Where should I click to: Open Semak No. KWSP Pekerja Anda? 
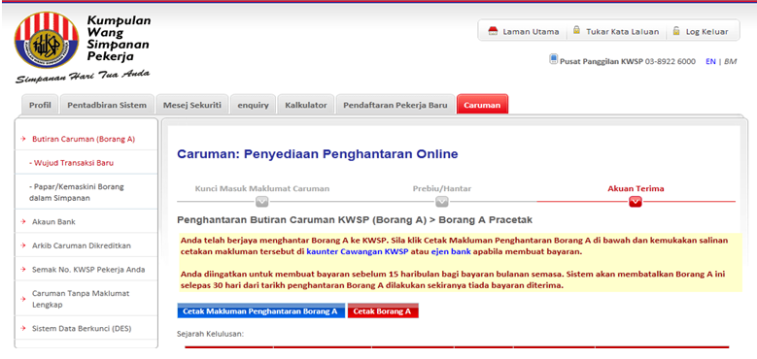pyautogui.click(x=88, y=270)
